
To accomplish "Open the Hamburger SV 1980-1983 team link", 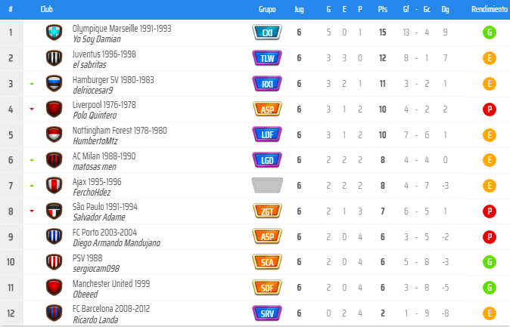I will [x=113, y=79].
